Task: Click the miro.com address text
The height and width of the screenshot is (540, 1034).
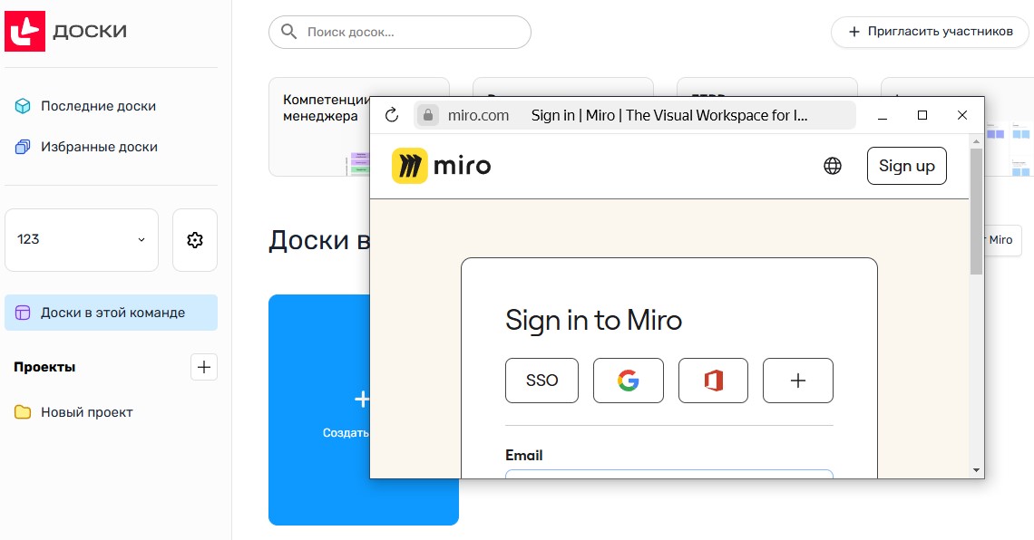Action: (478, 115)
